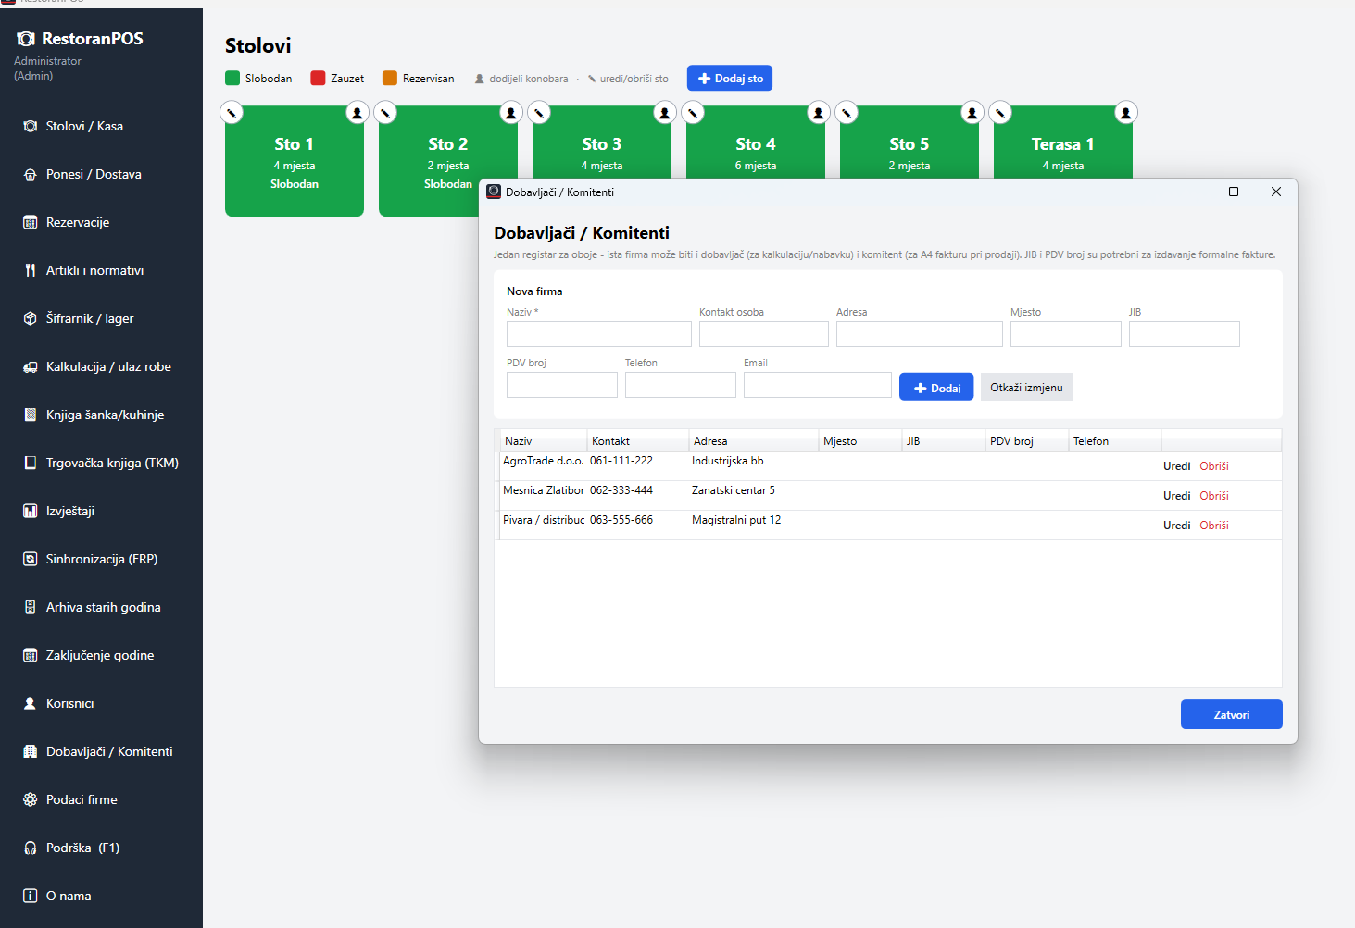Click the edit pencil icon on Sto 5

point(847,113)
